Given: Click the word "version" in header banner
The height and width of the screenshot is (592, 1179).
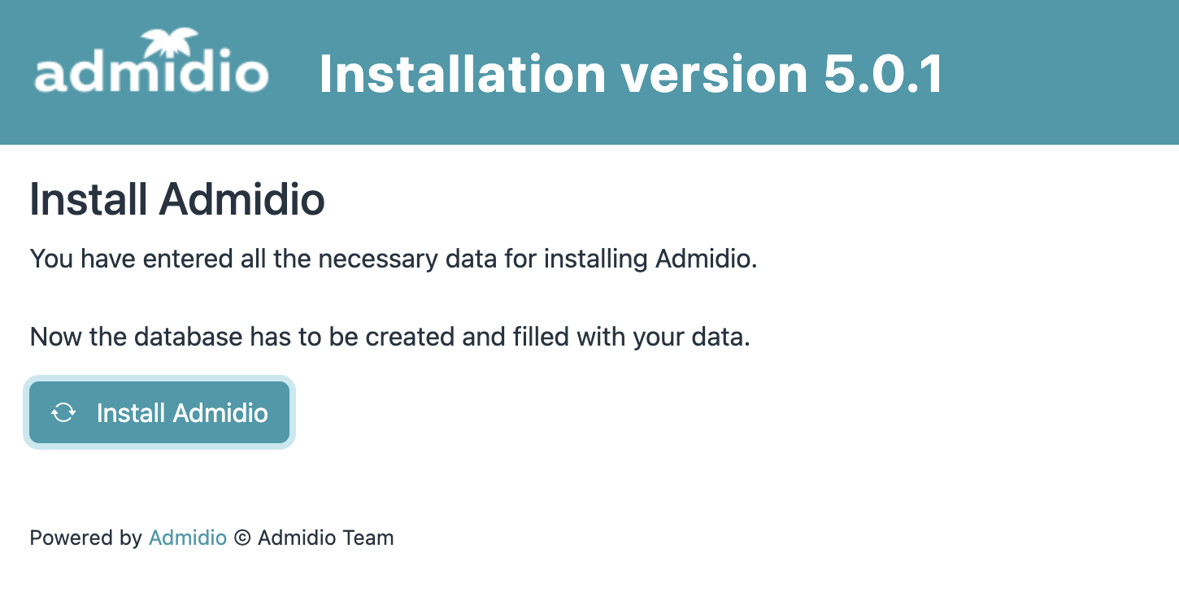Looking at the screenshot, I should [714, 74].
